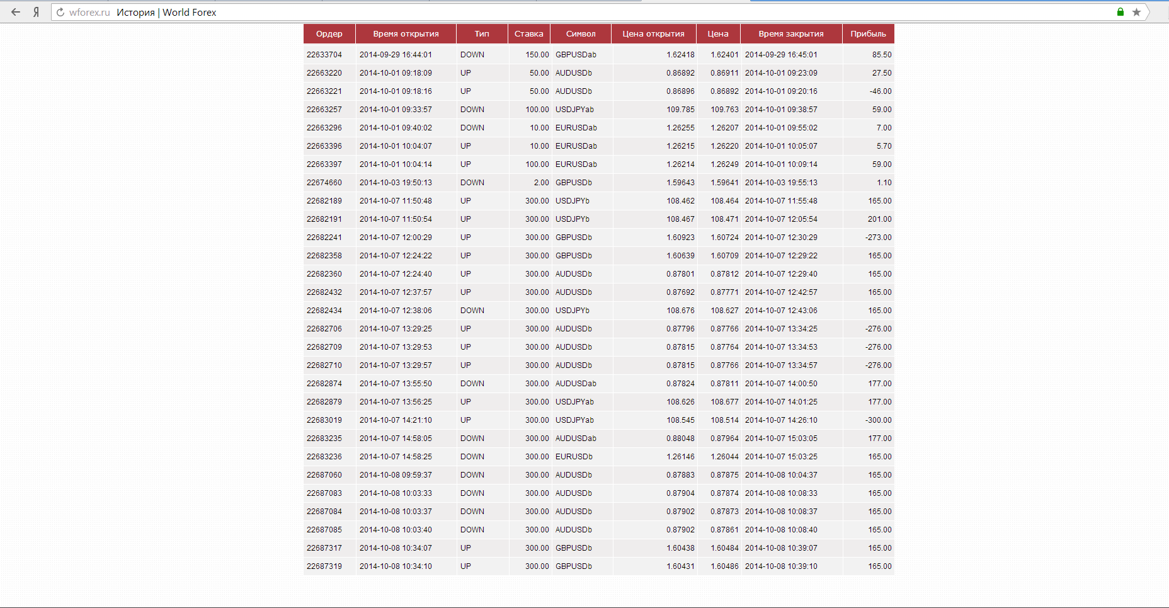This screenshot has height=608, width=1169.
Task: Sort by the "Прибыль" column header
Action: pos(868,34)
